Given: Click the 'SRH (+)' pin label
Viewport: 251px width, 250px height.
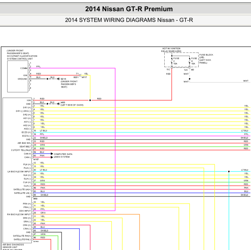Looking at the screenshot, I should pos(27,218).
